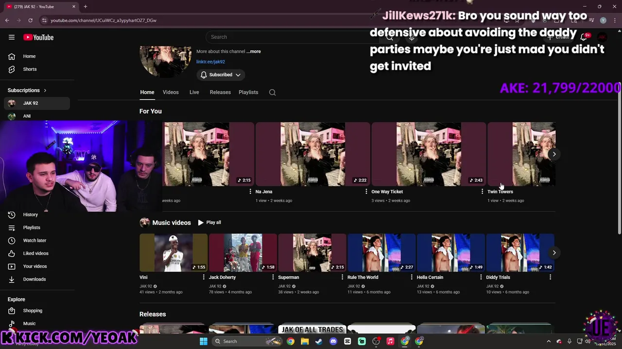Open the Diddy Trials thumbnail
This screenshot has height=349, width=622.
[x=520, y=253]
